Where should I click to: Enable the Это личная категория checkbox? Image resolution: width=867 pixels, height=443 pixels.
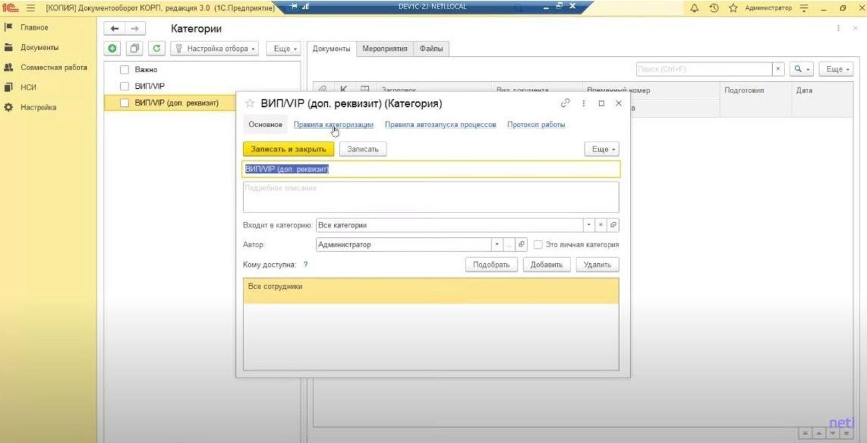(538, 245)
